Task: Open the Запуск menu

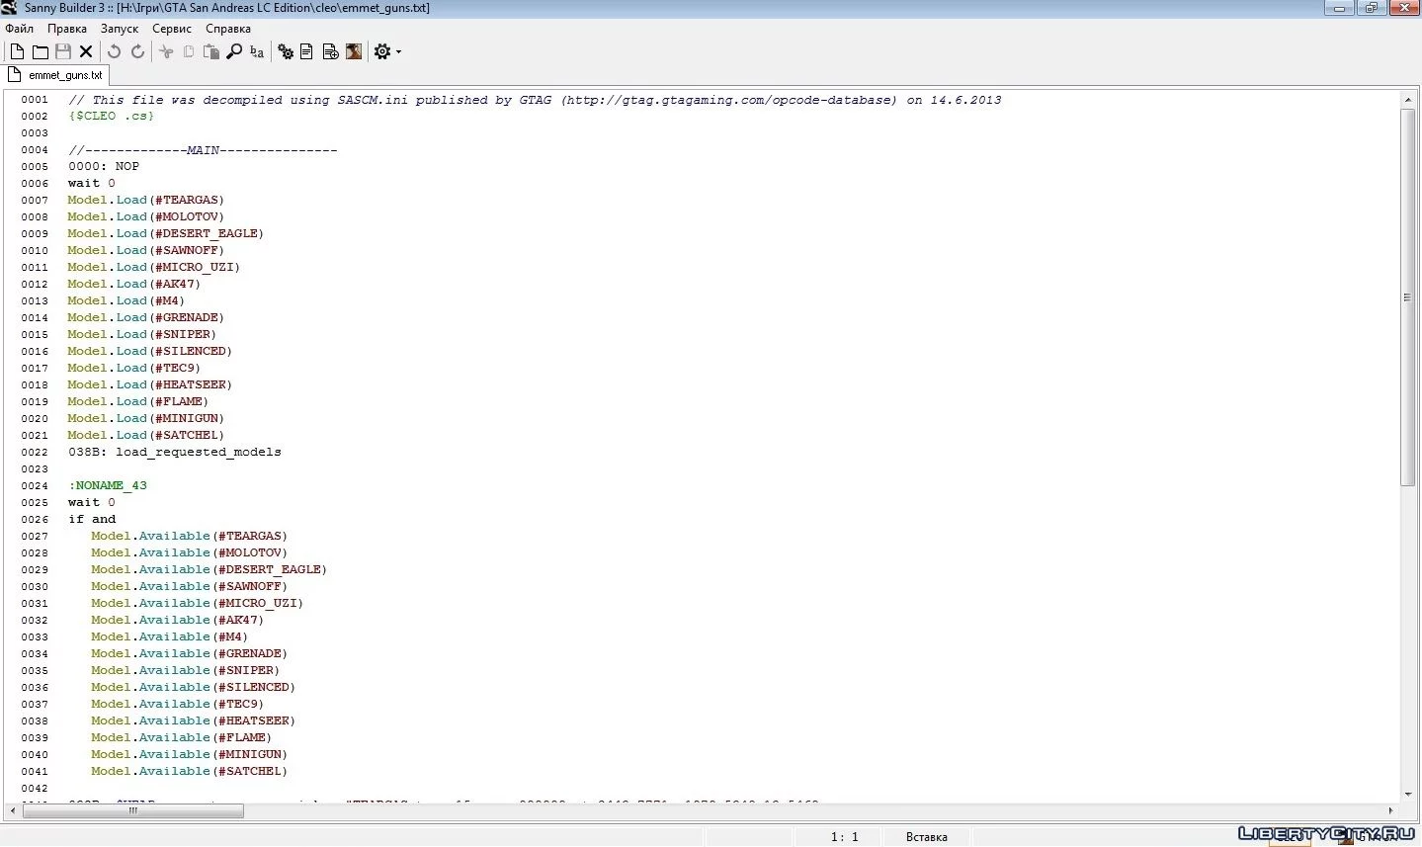Action: click(x=120, y=29)
